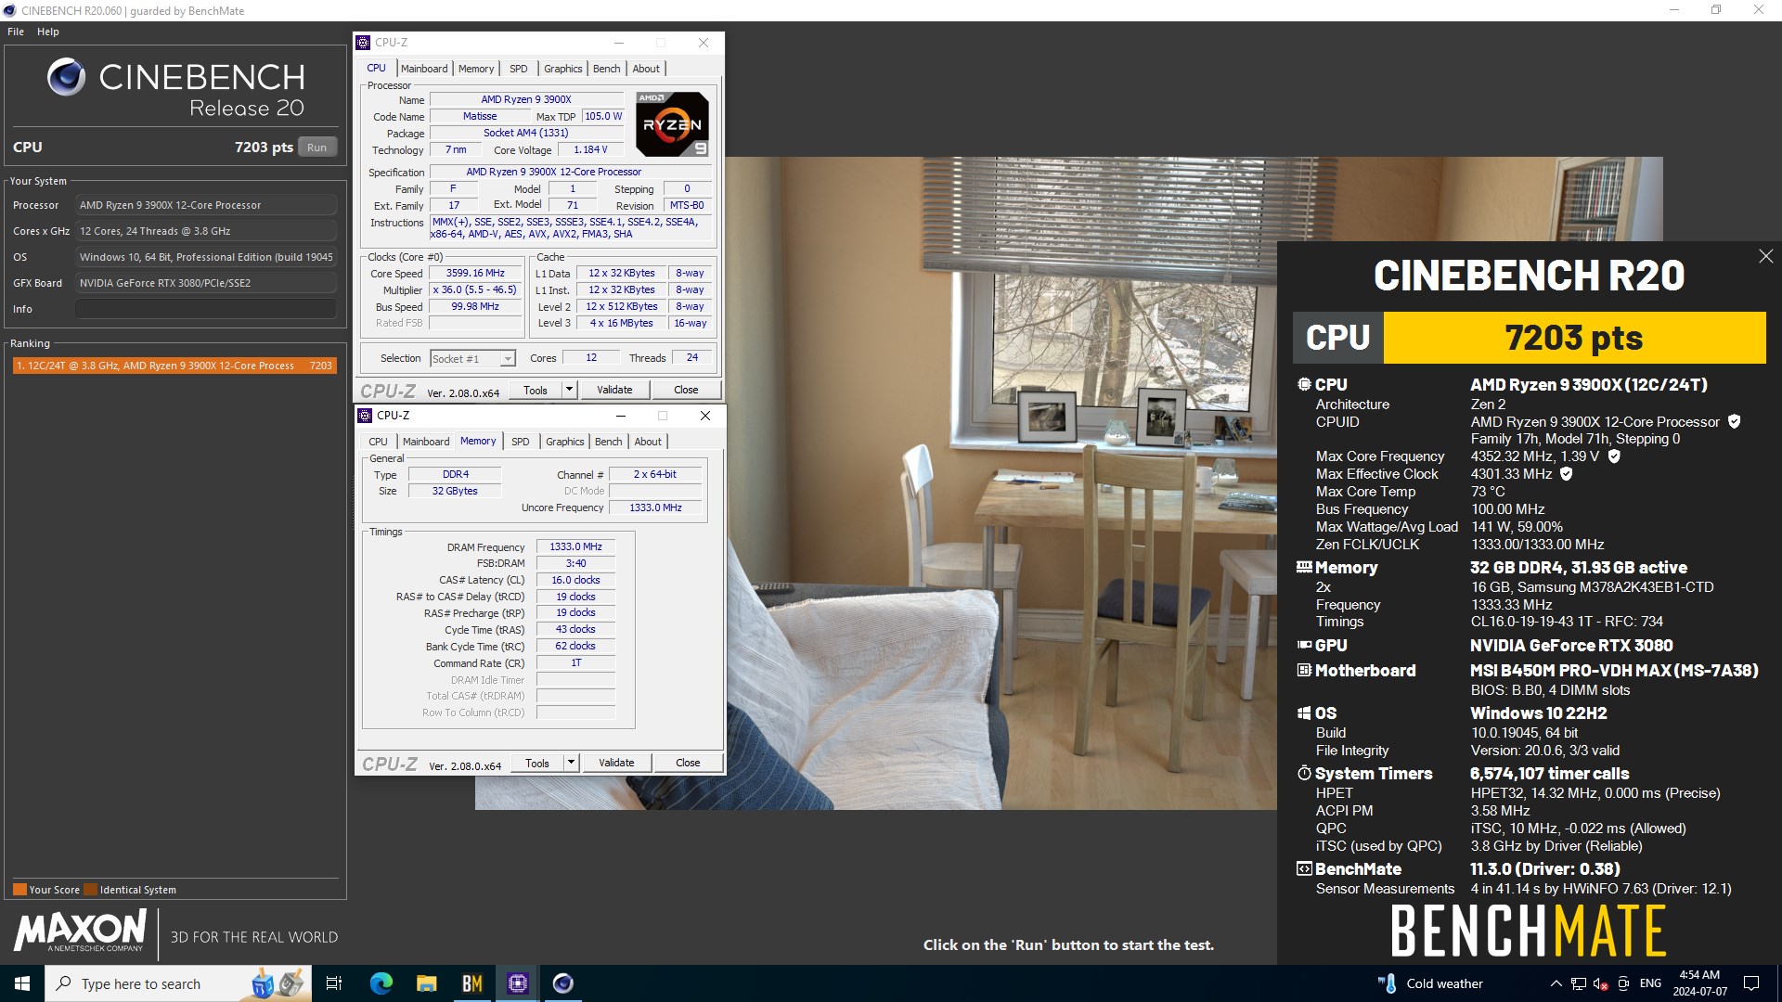Launch Microsoft Edge from taskbar
The height and width of the screenshot is (1002, 1782).
tap(381, 983)
